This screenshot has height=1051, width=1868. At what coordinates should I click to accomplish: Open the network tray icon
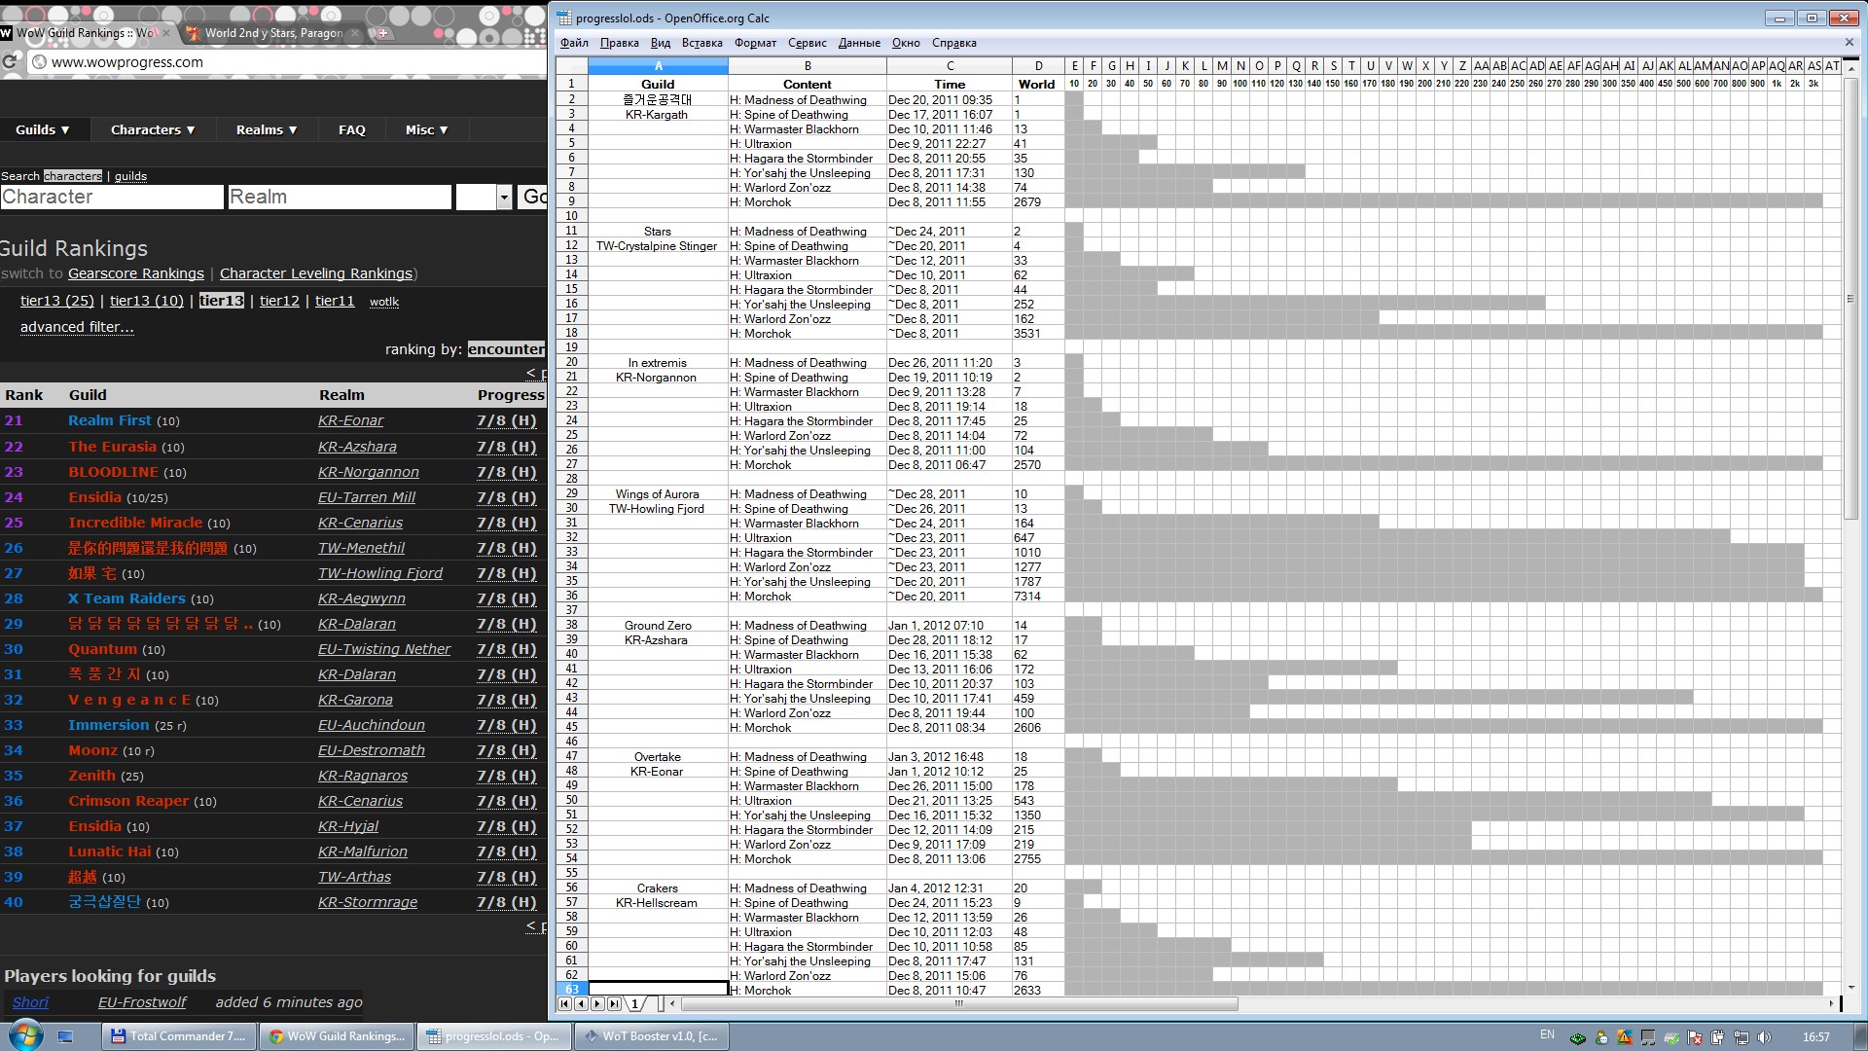point(1742,1037)
